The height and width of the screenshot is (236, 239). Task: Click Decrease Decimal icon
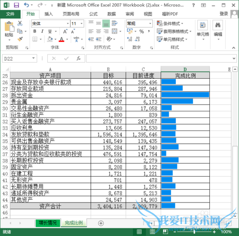(137, 39)
